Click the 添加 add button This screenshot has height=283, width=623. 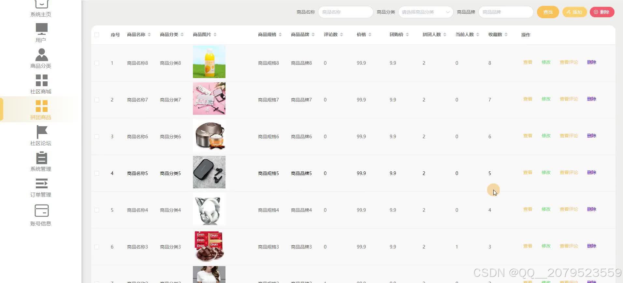(x=574, y=12)
